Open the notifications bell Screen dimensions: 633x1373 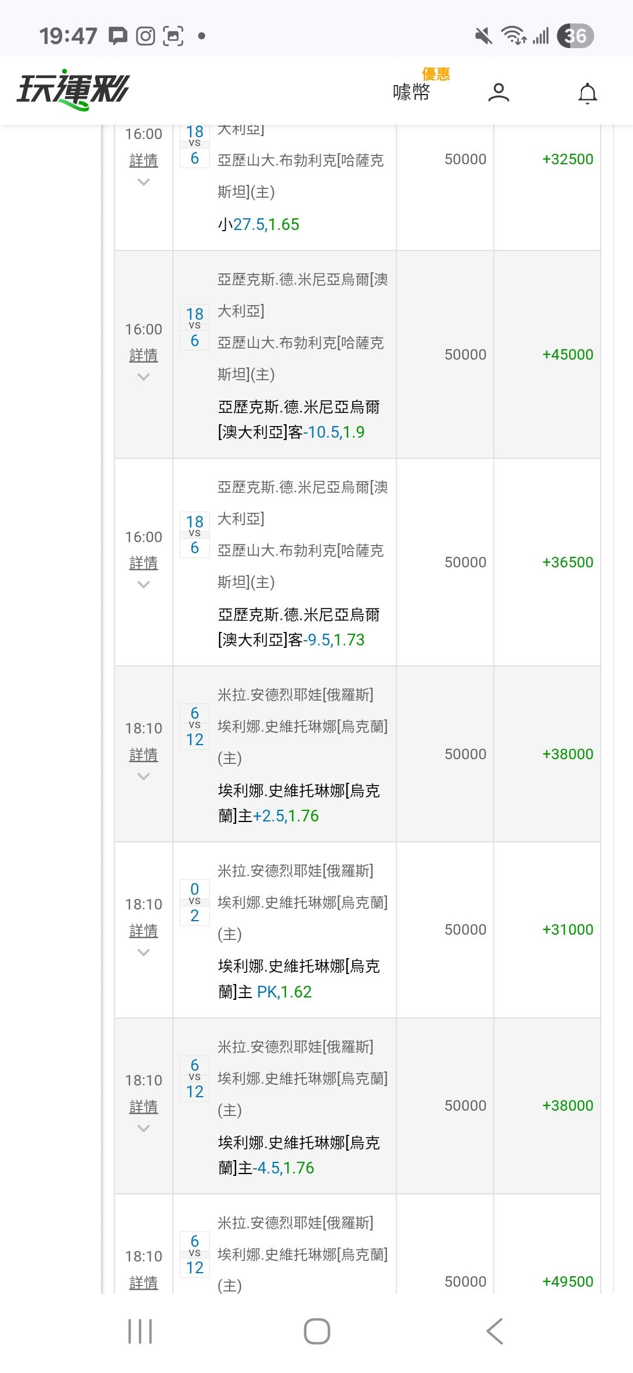587,93
